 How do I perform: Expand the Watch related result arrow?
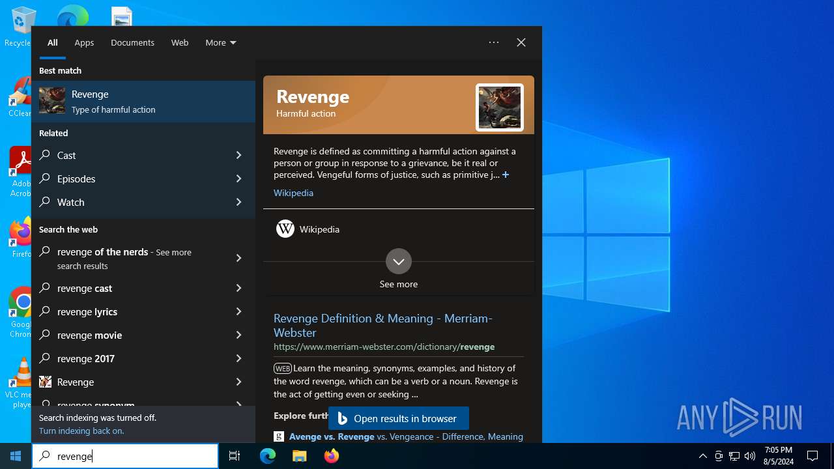pyautogui.click(x=238, y=202)
